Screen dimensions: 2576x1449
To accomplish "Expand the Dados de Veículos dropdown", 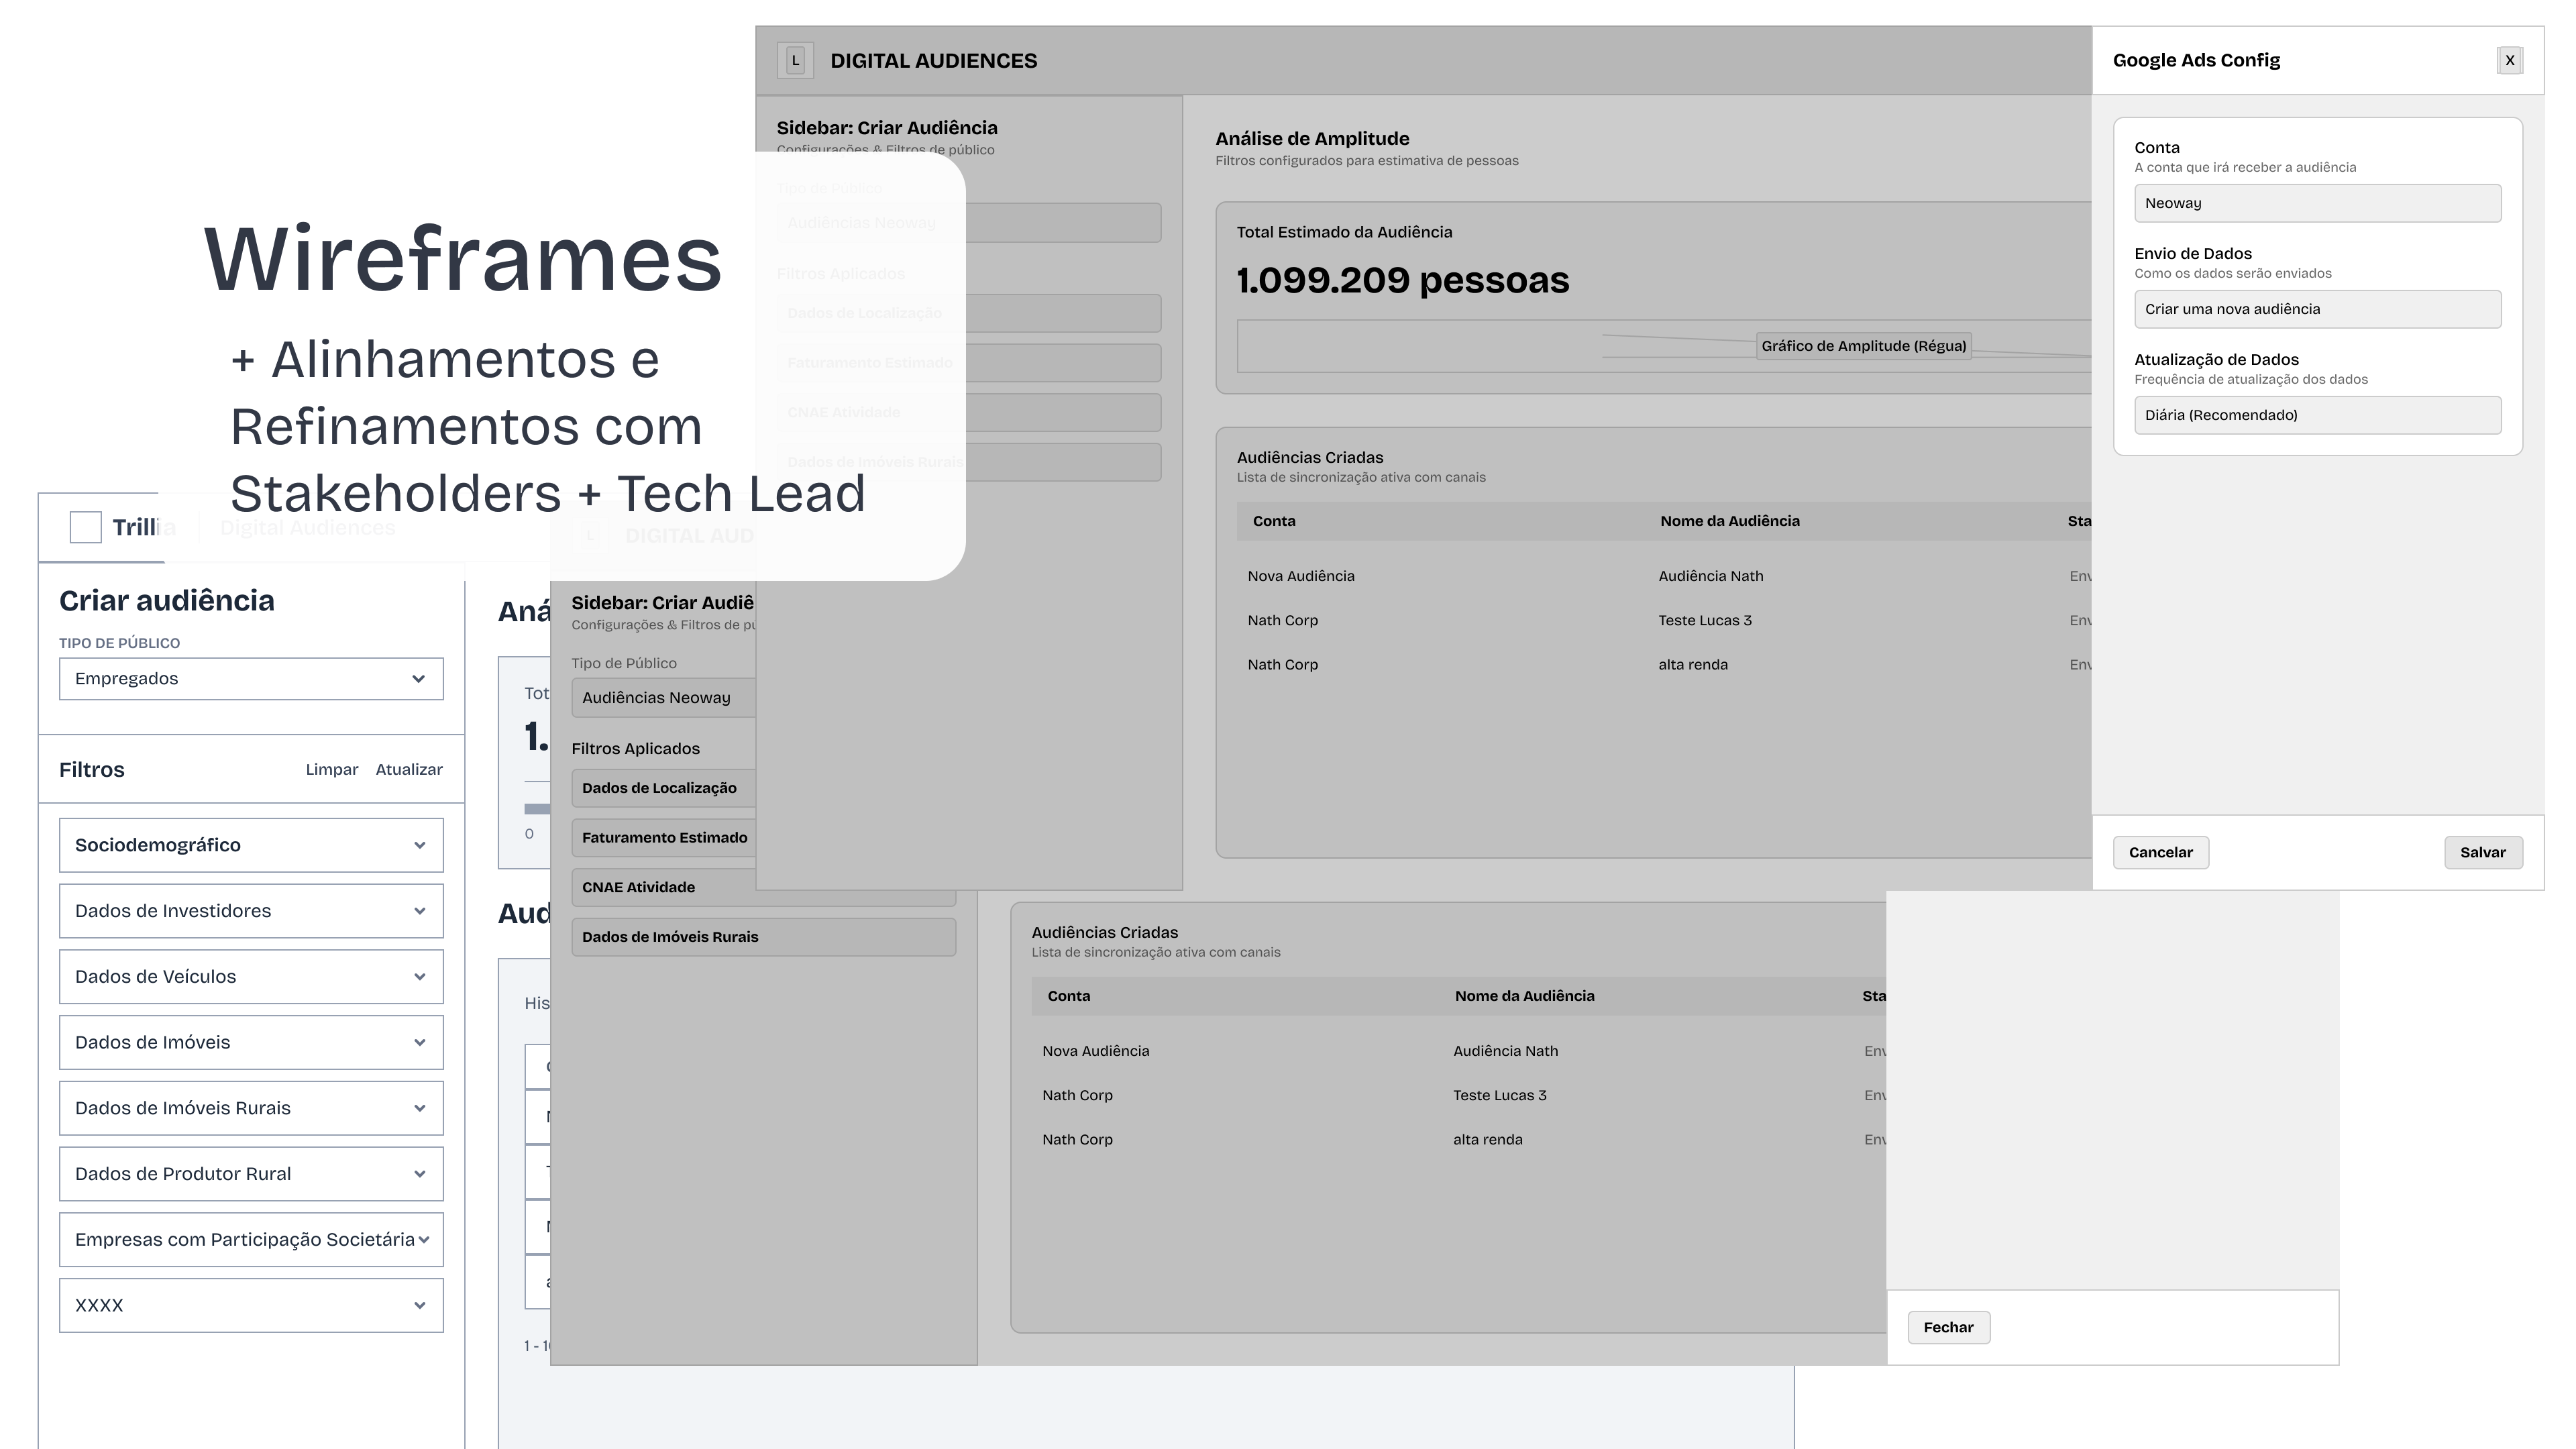I will tap(251, 977).
